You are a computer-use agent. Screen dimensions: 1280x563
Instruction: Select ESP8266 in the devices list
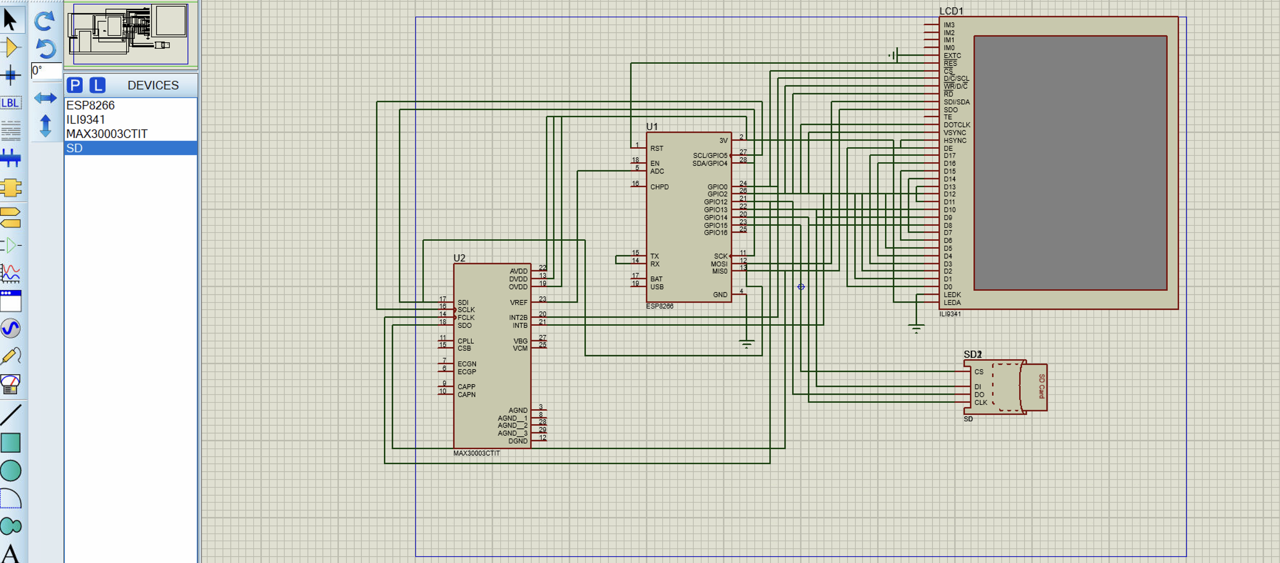tap(91, 105)
